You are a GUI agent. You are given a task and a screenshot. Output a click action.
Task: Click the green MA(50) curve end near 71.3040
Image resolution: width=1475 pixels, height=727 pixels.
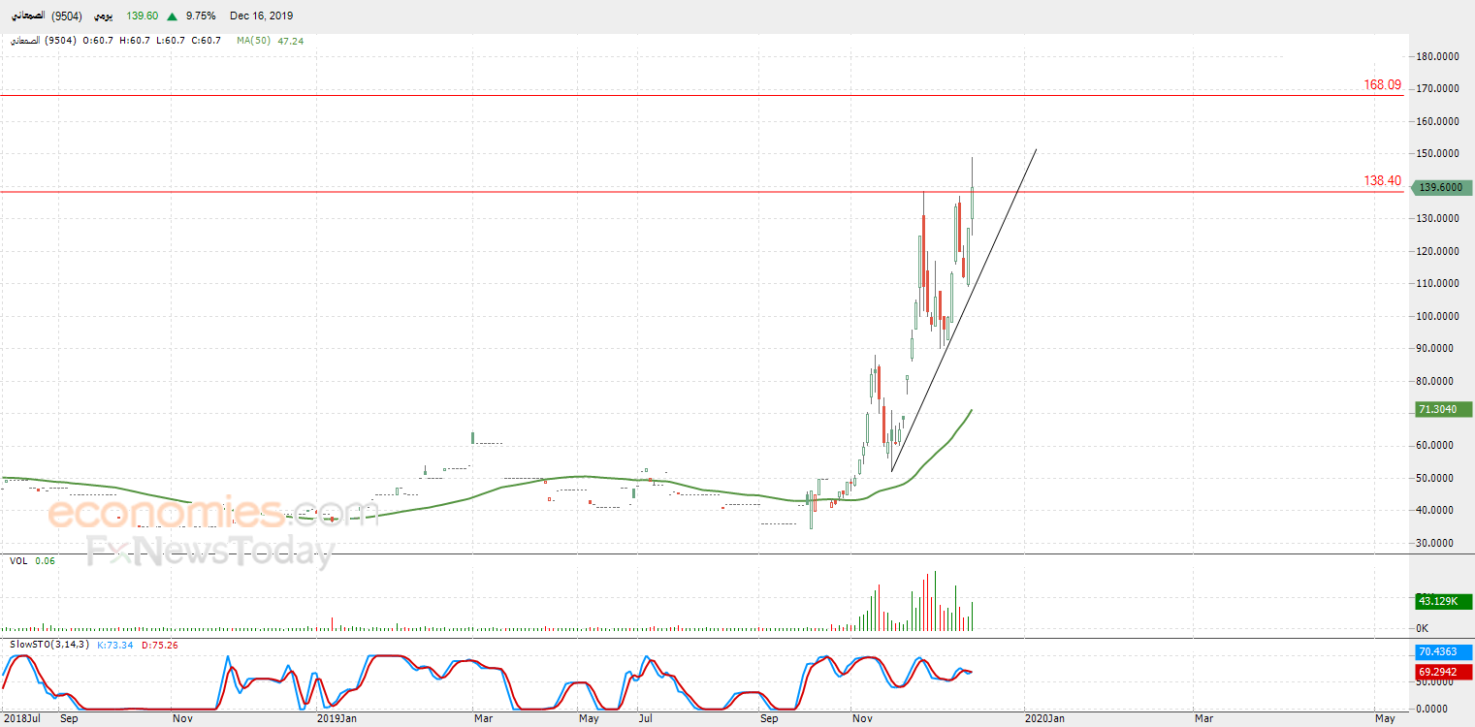[x=971, y=410]
